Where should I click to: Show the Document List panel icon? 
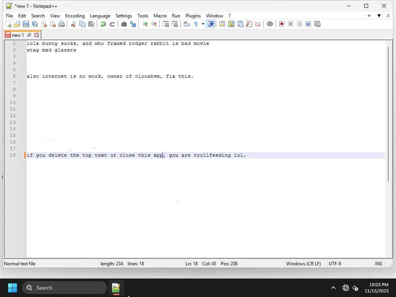click(240, 24)
